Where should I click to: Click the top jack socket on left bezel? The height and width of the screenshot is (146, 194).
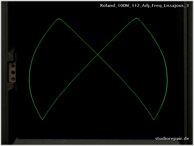[13, 65]
